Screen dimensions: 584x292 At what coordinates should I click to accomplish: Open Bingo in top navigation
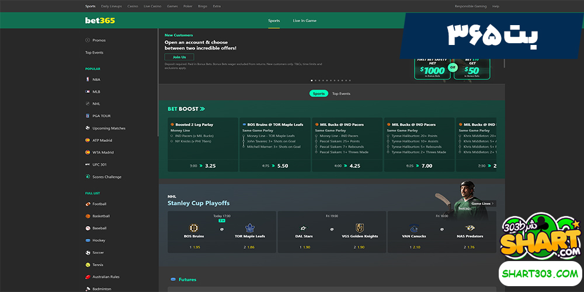click(x=203, y=6)
